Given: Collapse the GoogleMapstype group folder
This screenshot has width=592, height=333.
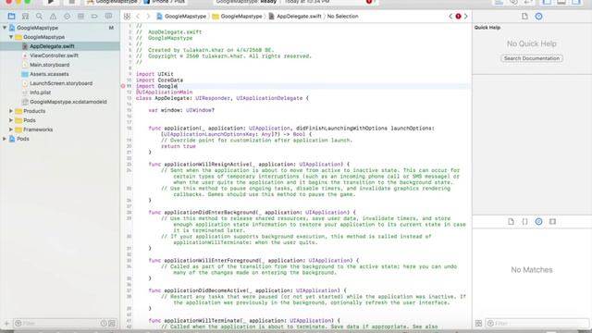Looking at the screenshot, I should point(11,37).
